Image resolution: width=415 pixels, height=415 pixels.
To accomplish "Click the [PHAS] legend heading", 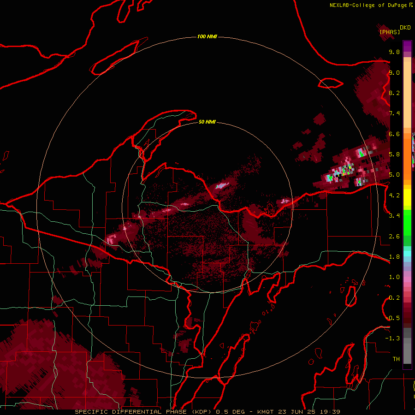I will point(390,32).
